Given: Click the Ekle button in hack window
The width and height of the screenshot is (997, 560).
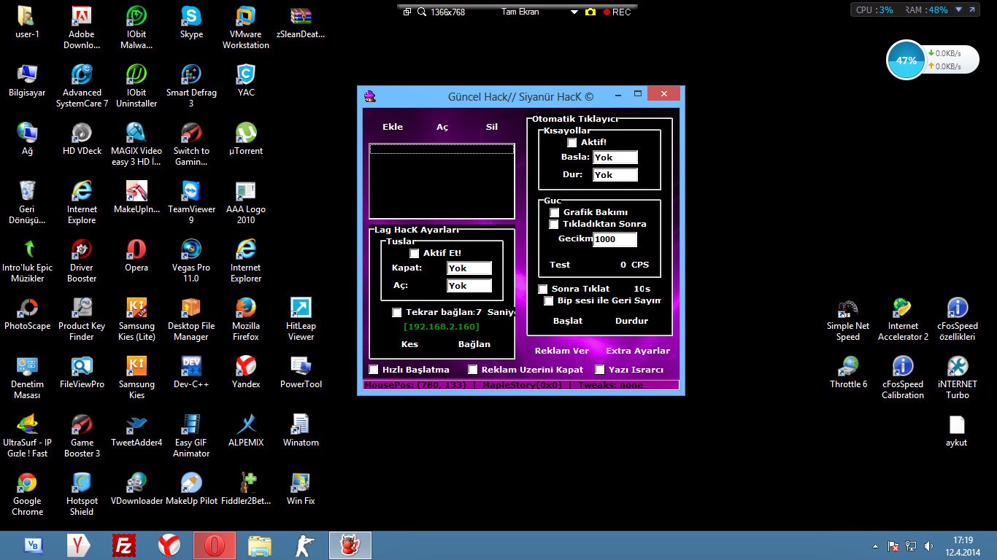Looking at the screenshot, I should pyautogui.click(x=393, y=127).
